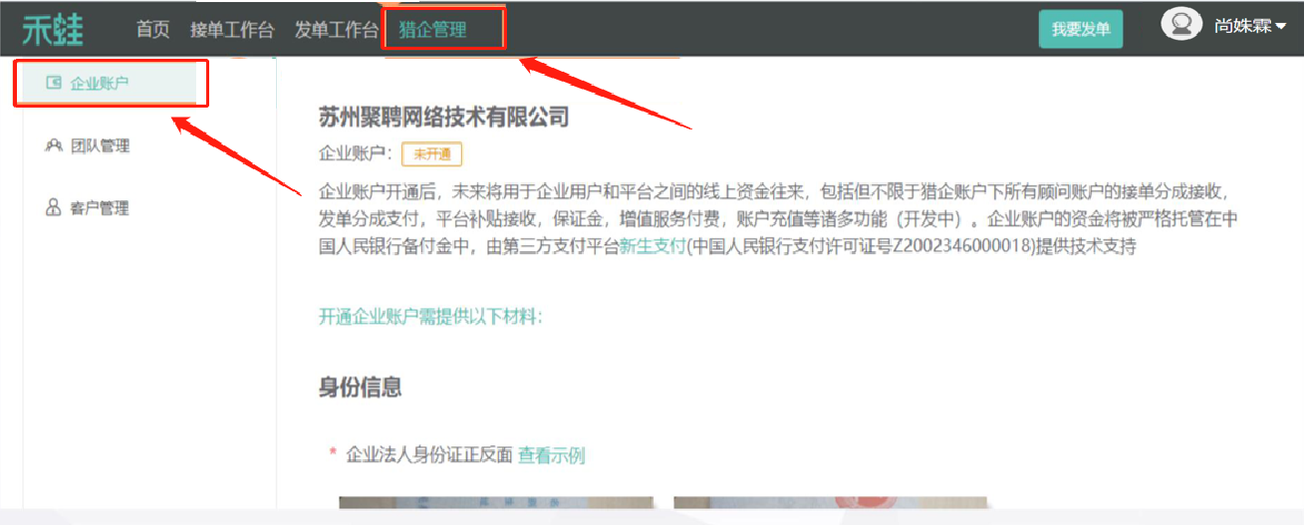Click the first ID card image thumbnail
The width and height of the screenshot is (1305, 525).
(x=496, y=503)
